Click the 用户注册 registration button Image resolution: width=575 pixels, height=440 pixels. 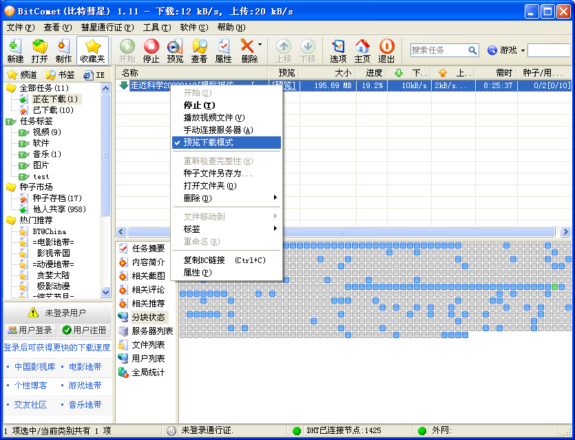click(x=83, y=330)
